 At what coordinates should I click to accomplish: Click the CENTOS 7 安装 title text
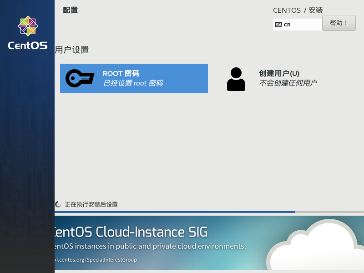pos(298,10)
